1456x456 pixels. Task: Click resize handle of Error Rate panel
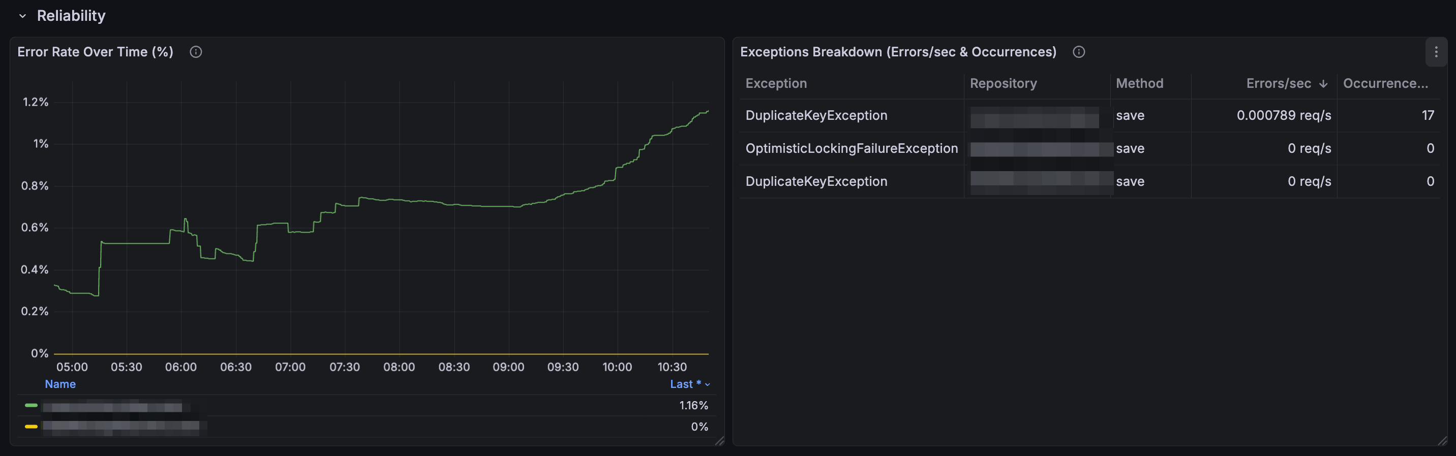[719, 441]
